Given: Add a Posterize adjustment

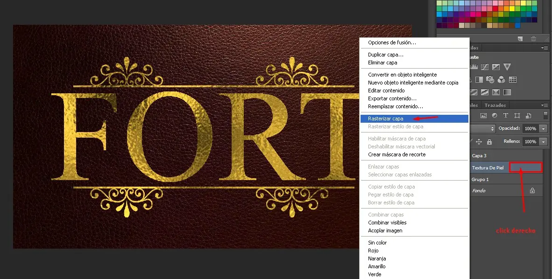Looking at the screenshot, I should click(x=474, y=92).
